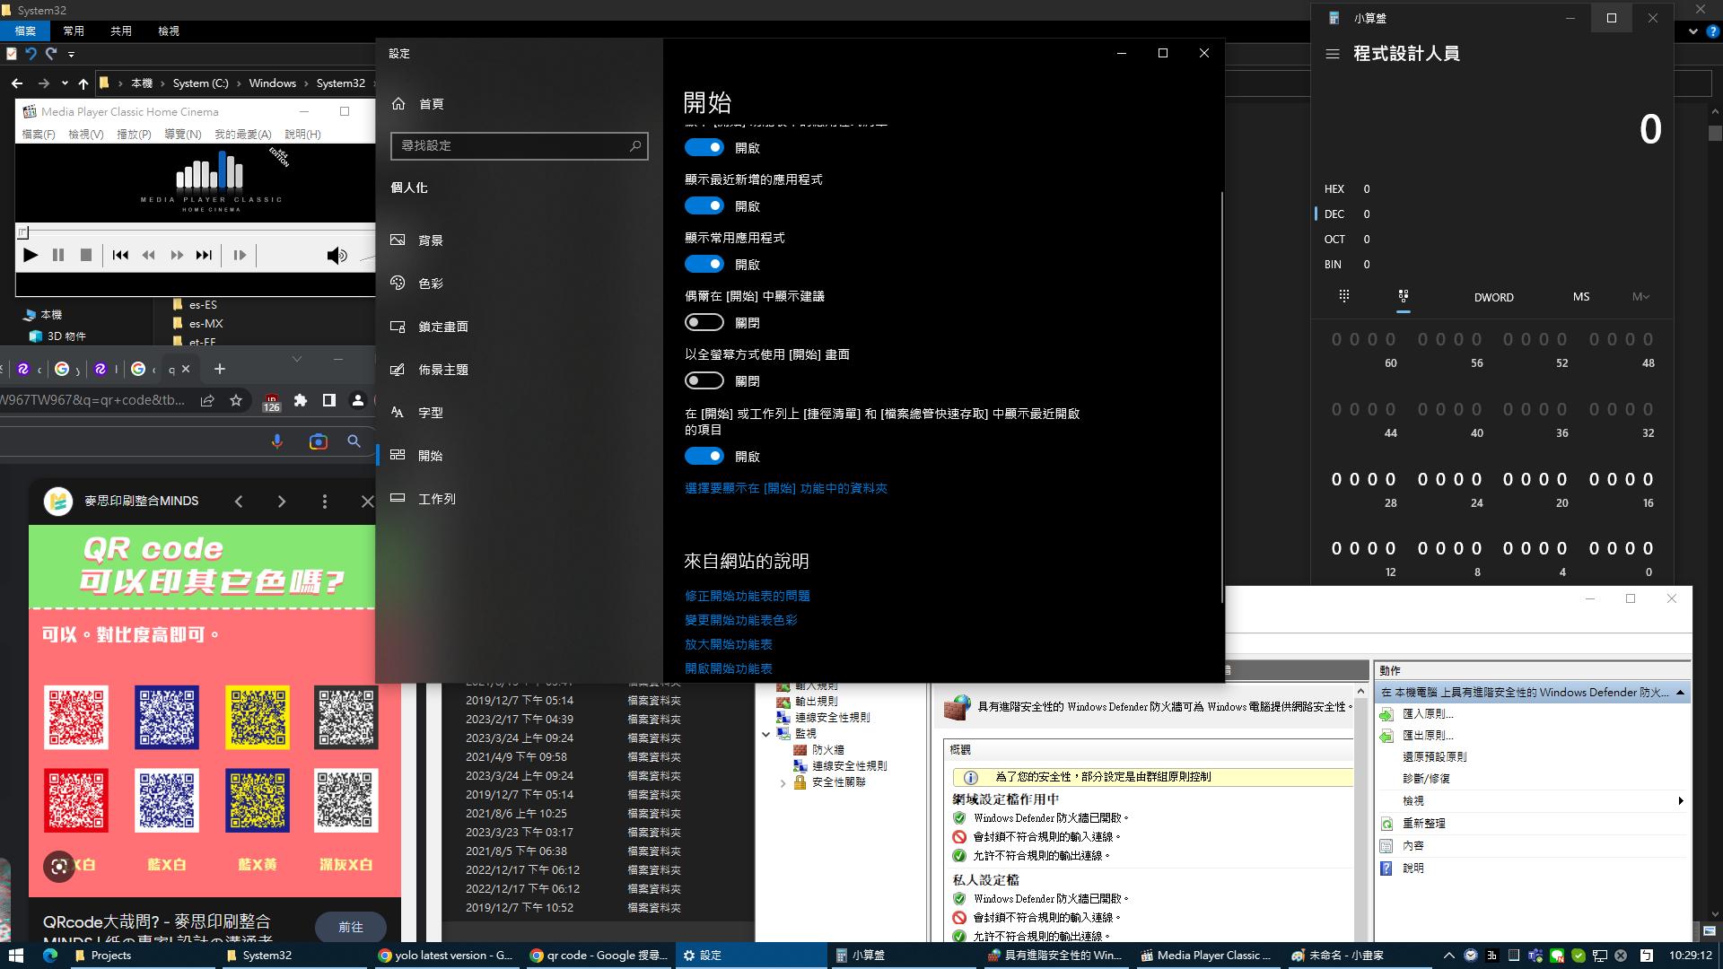Click the 前往 button on QRcode result

351,928
